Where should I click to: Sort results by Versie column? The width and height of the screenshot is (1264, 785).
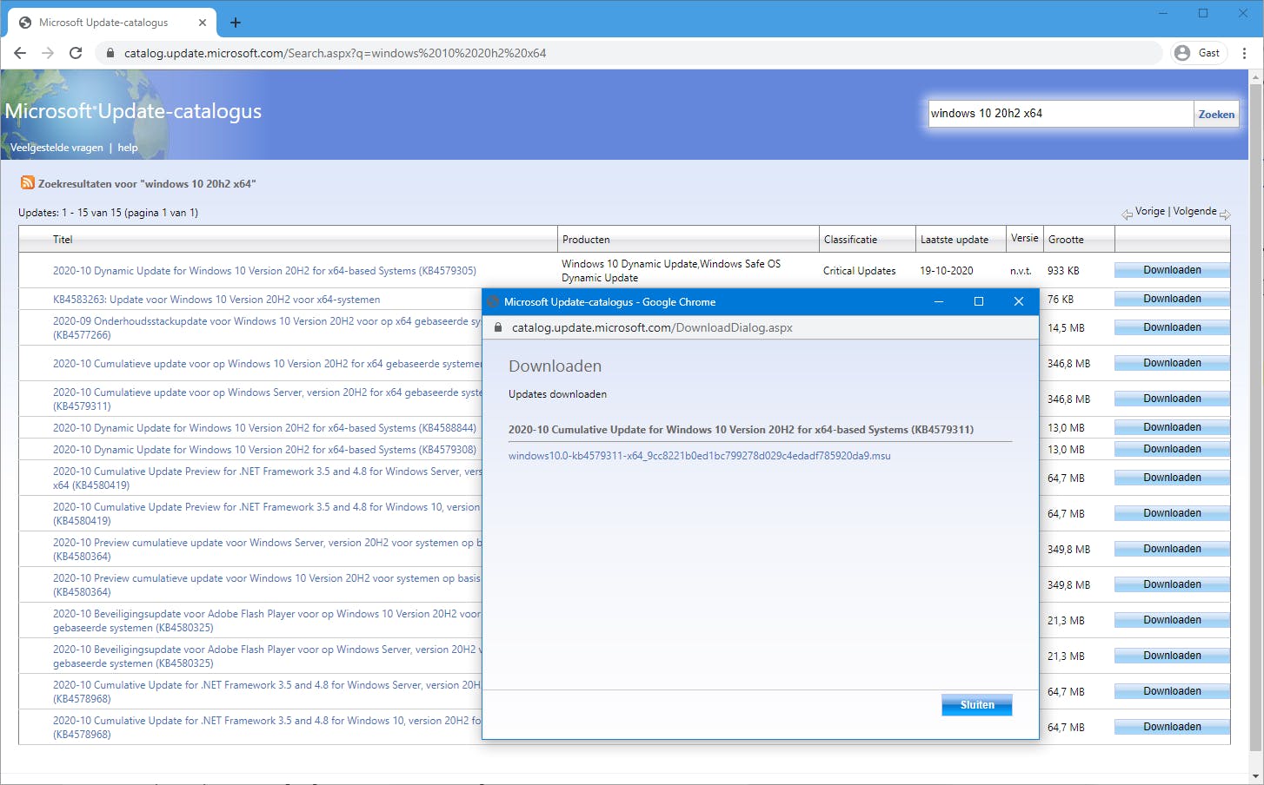click(x=1025, y=238)
